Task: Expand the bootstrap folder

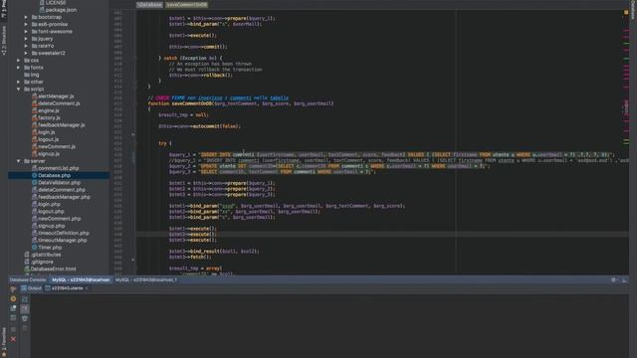Action: 26,17
